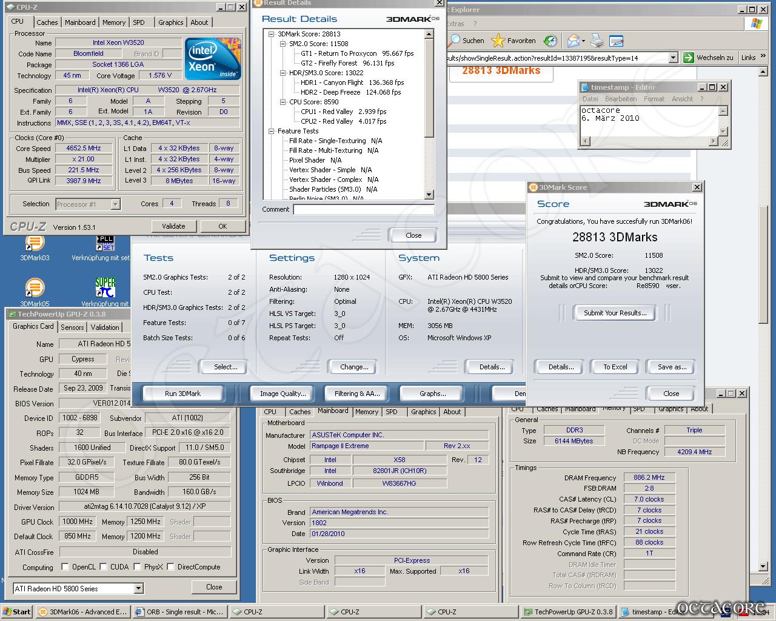Collapse the HDR/SM3.0 Score tree node
Viewport: 776px width, 621px height.
coord(283,73)
